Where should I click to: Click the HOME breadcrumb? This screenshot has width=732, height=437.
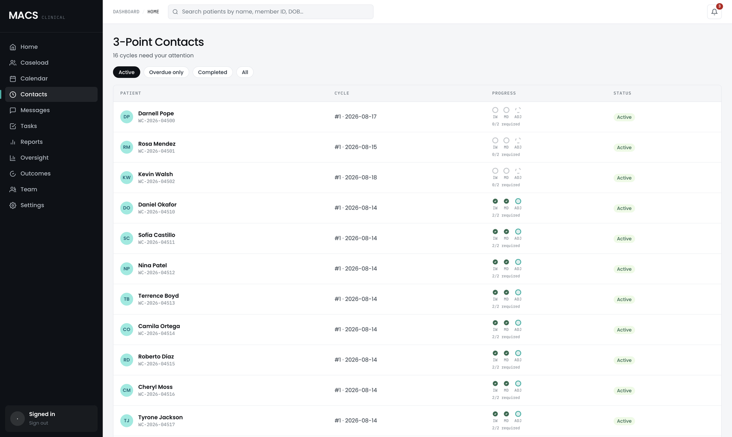(153, 12)
